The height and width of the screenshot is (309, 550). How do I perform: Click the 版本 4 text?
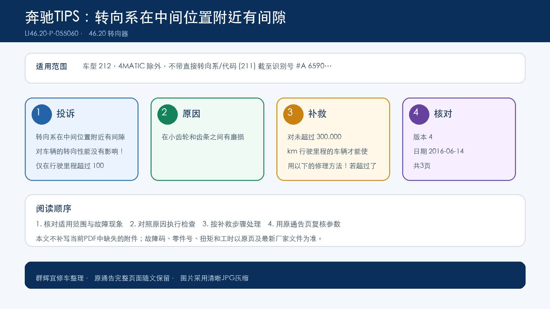[x=423, y=137]
